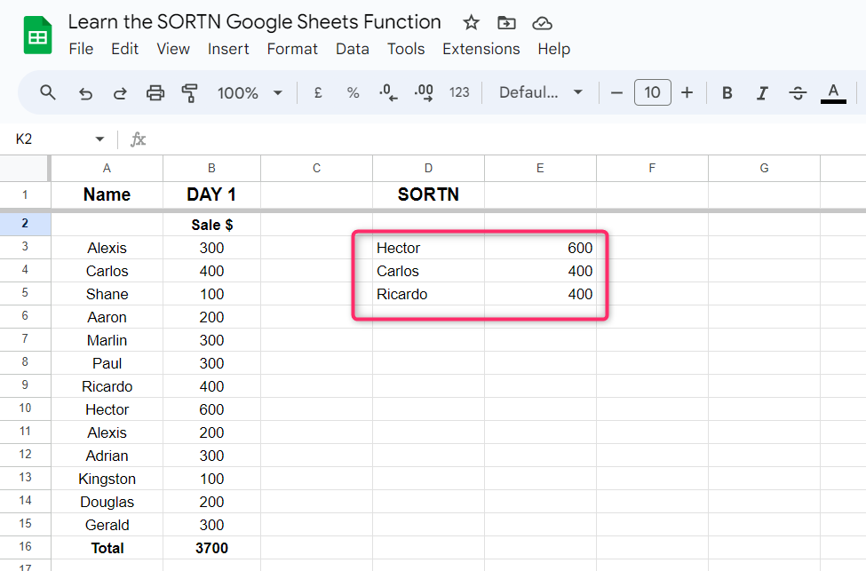Select the '600' cell in SORTN results
This screenshot has height=571, width=866.
point(540,248)
